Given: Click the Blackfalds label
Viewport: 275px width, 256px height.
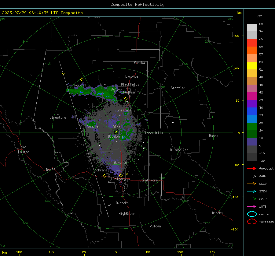Looking at the screenshot, I should 130,84.
